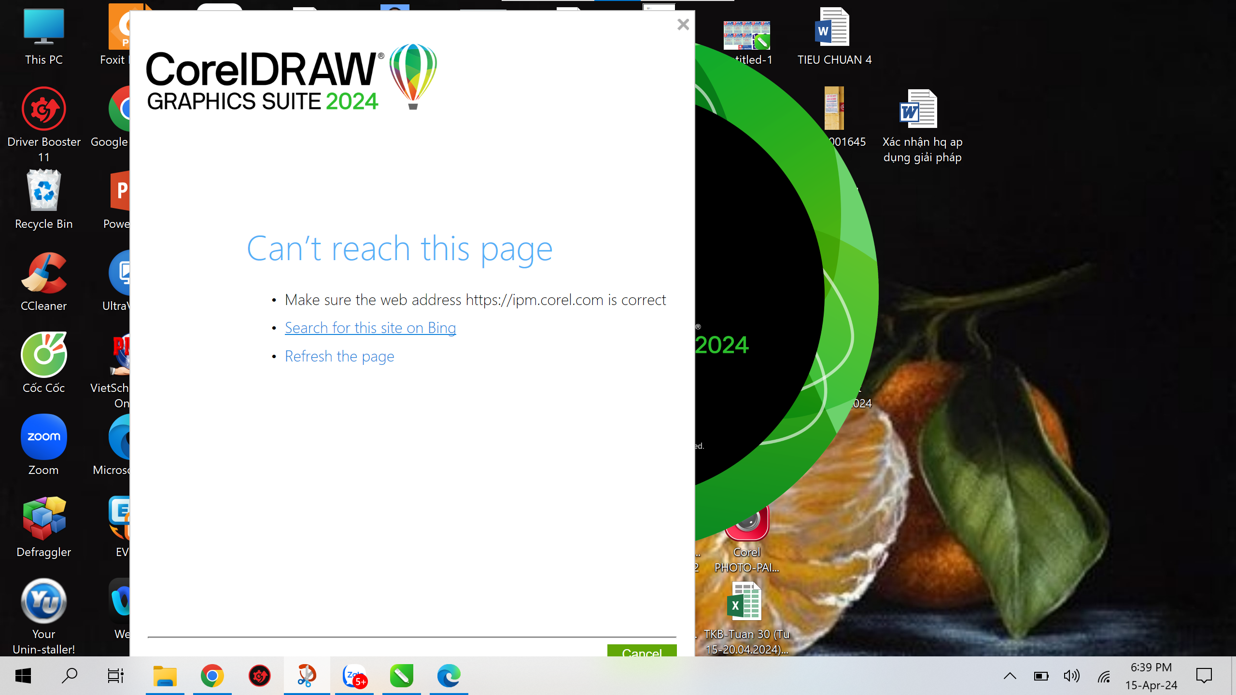Open Search for this site on Bing
Viewport: 1236px width, 695px height.
[x=370, y=328]
